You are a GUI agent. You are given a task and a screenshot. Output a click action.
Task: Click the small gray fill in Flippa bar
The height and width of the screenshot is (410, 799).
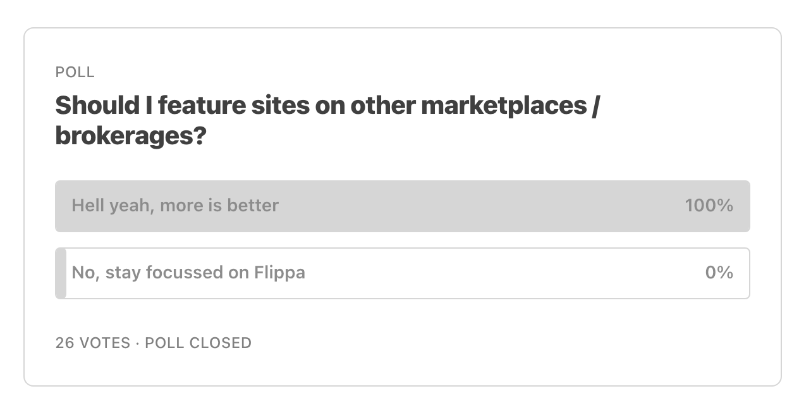(x=61, y=273)
